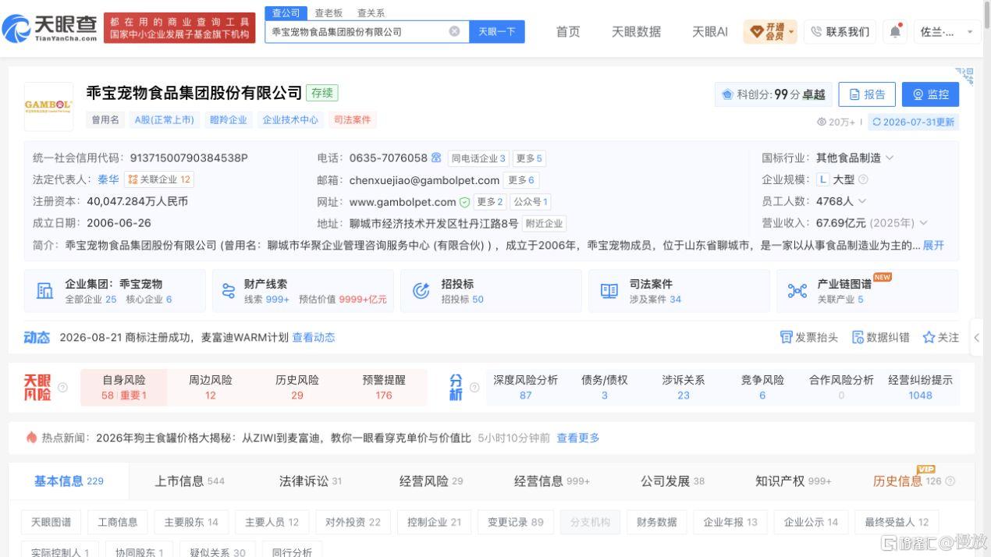
Task: Click the 报告 button
Action: [x=867, y=94]
